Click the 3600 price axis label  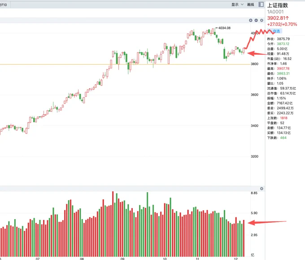255,95
